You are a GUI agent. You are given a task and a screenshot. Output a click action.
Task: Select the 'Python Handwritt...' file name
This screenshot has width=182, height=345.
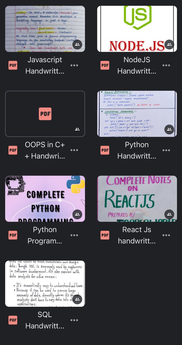137,150
